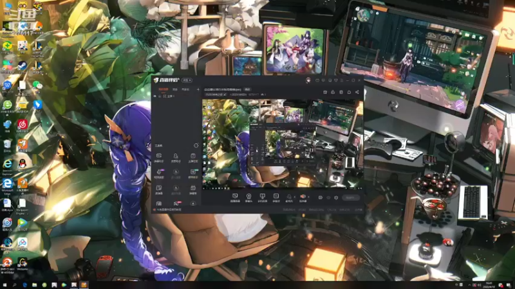Switch to the second scene tab
515x289 pixels.
(x=175, y=89)
